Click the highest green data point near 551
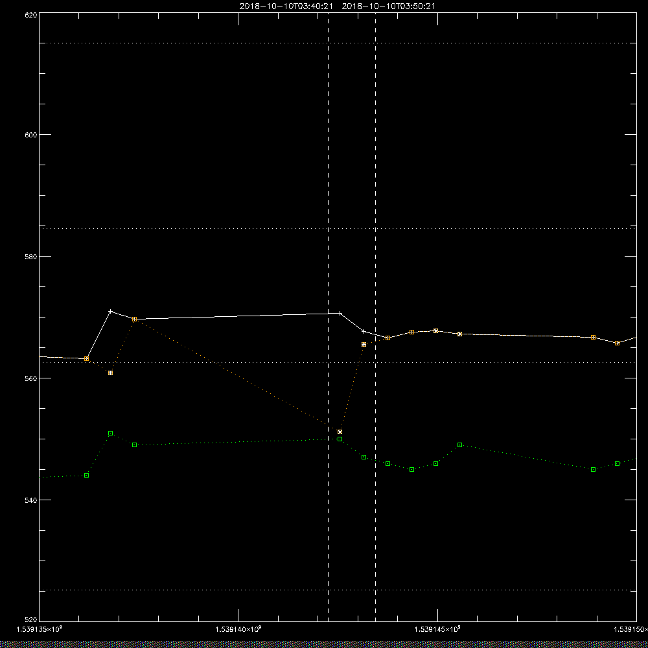Image resolution: width=648 pixels, height=648 pixels. (x=110, y=433)
